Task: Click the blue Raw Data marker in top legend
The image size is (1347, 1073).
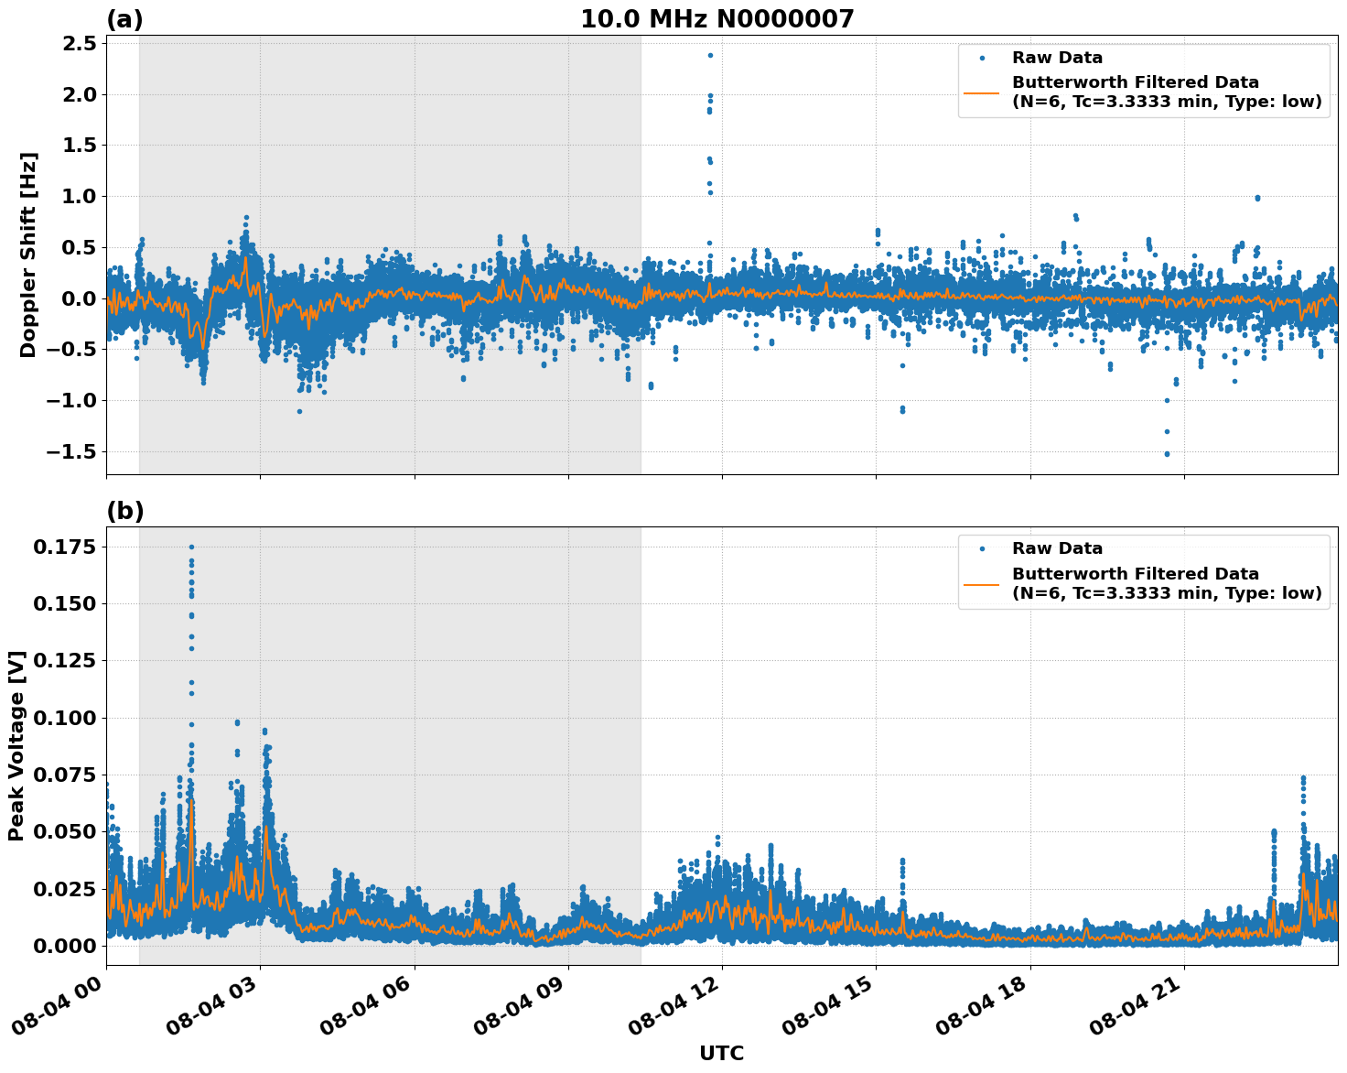Action: pos(982,58)
